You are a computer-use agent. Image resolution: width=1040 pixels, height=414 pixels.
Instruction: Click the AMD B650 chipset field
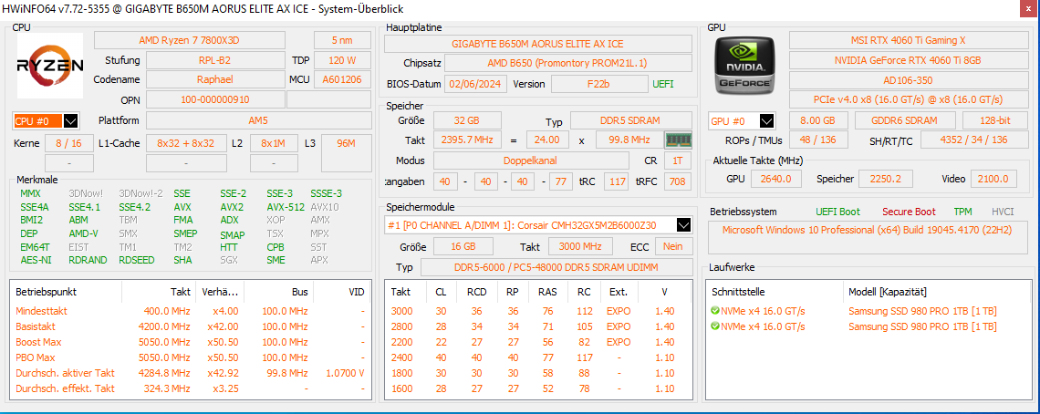click(x=567, y=63)
